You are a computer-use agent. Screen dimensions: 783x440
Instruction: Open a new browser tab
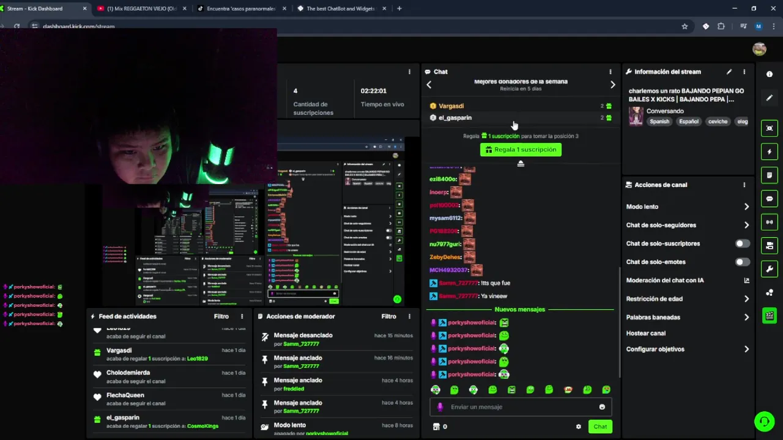tap(399, 9)
